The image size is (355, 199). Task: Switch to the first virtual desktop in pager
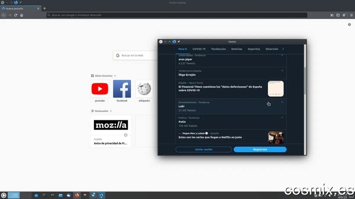[14, 195]
